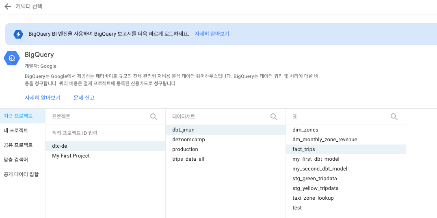Select the taxi_zone_lookup table
Viewport: 437px width, 218px height.
click(346, 198)
